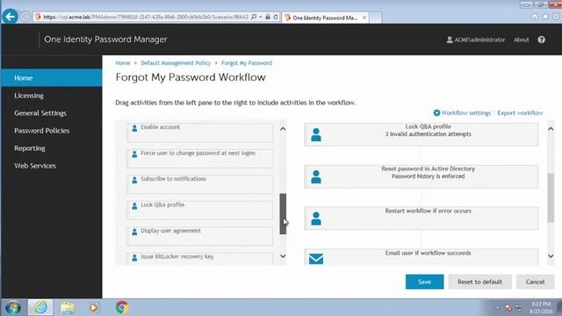Click the Workflow settings gear icon
Screen dimensions: 562x316
pyautogui.click(x=436, y=112)
